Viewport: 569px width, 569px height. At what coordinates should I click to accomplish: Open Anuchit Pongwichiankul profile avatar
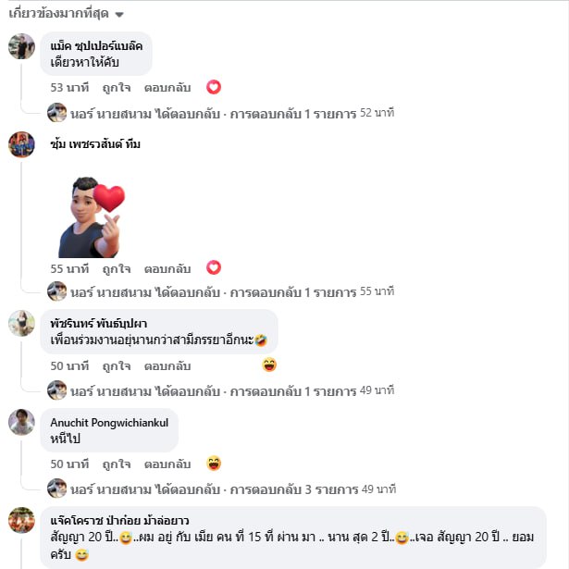click(x=22, y=422)
